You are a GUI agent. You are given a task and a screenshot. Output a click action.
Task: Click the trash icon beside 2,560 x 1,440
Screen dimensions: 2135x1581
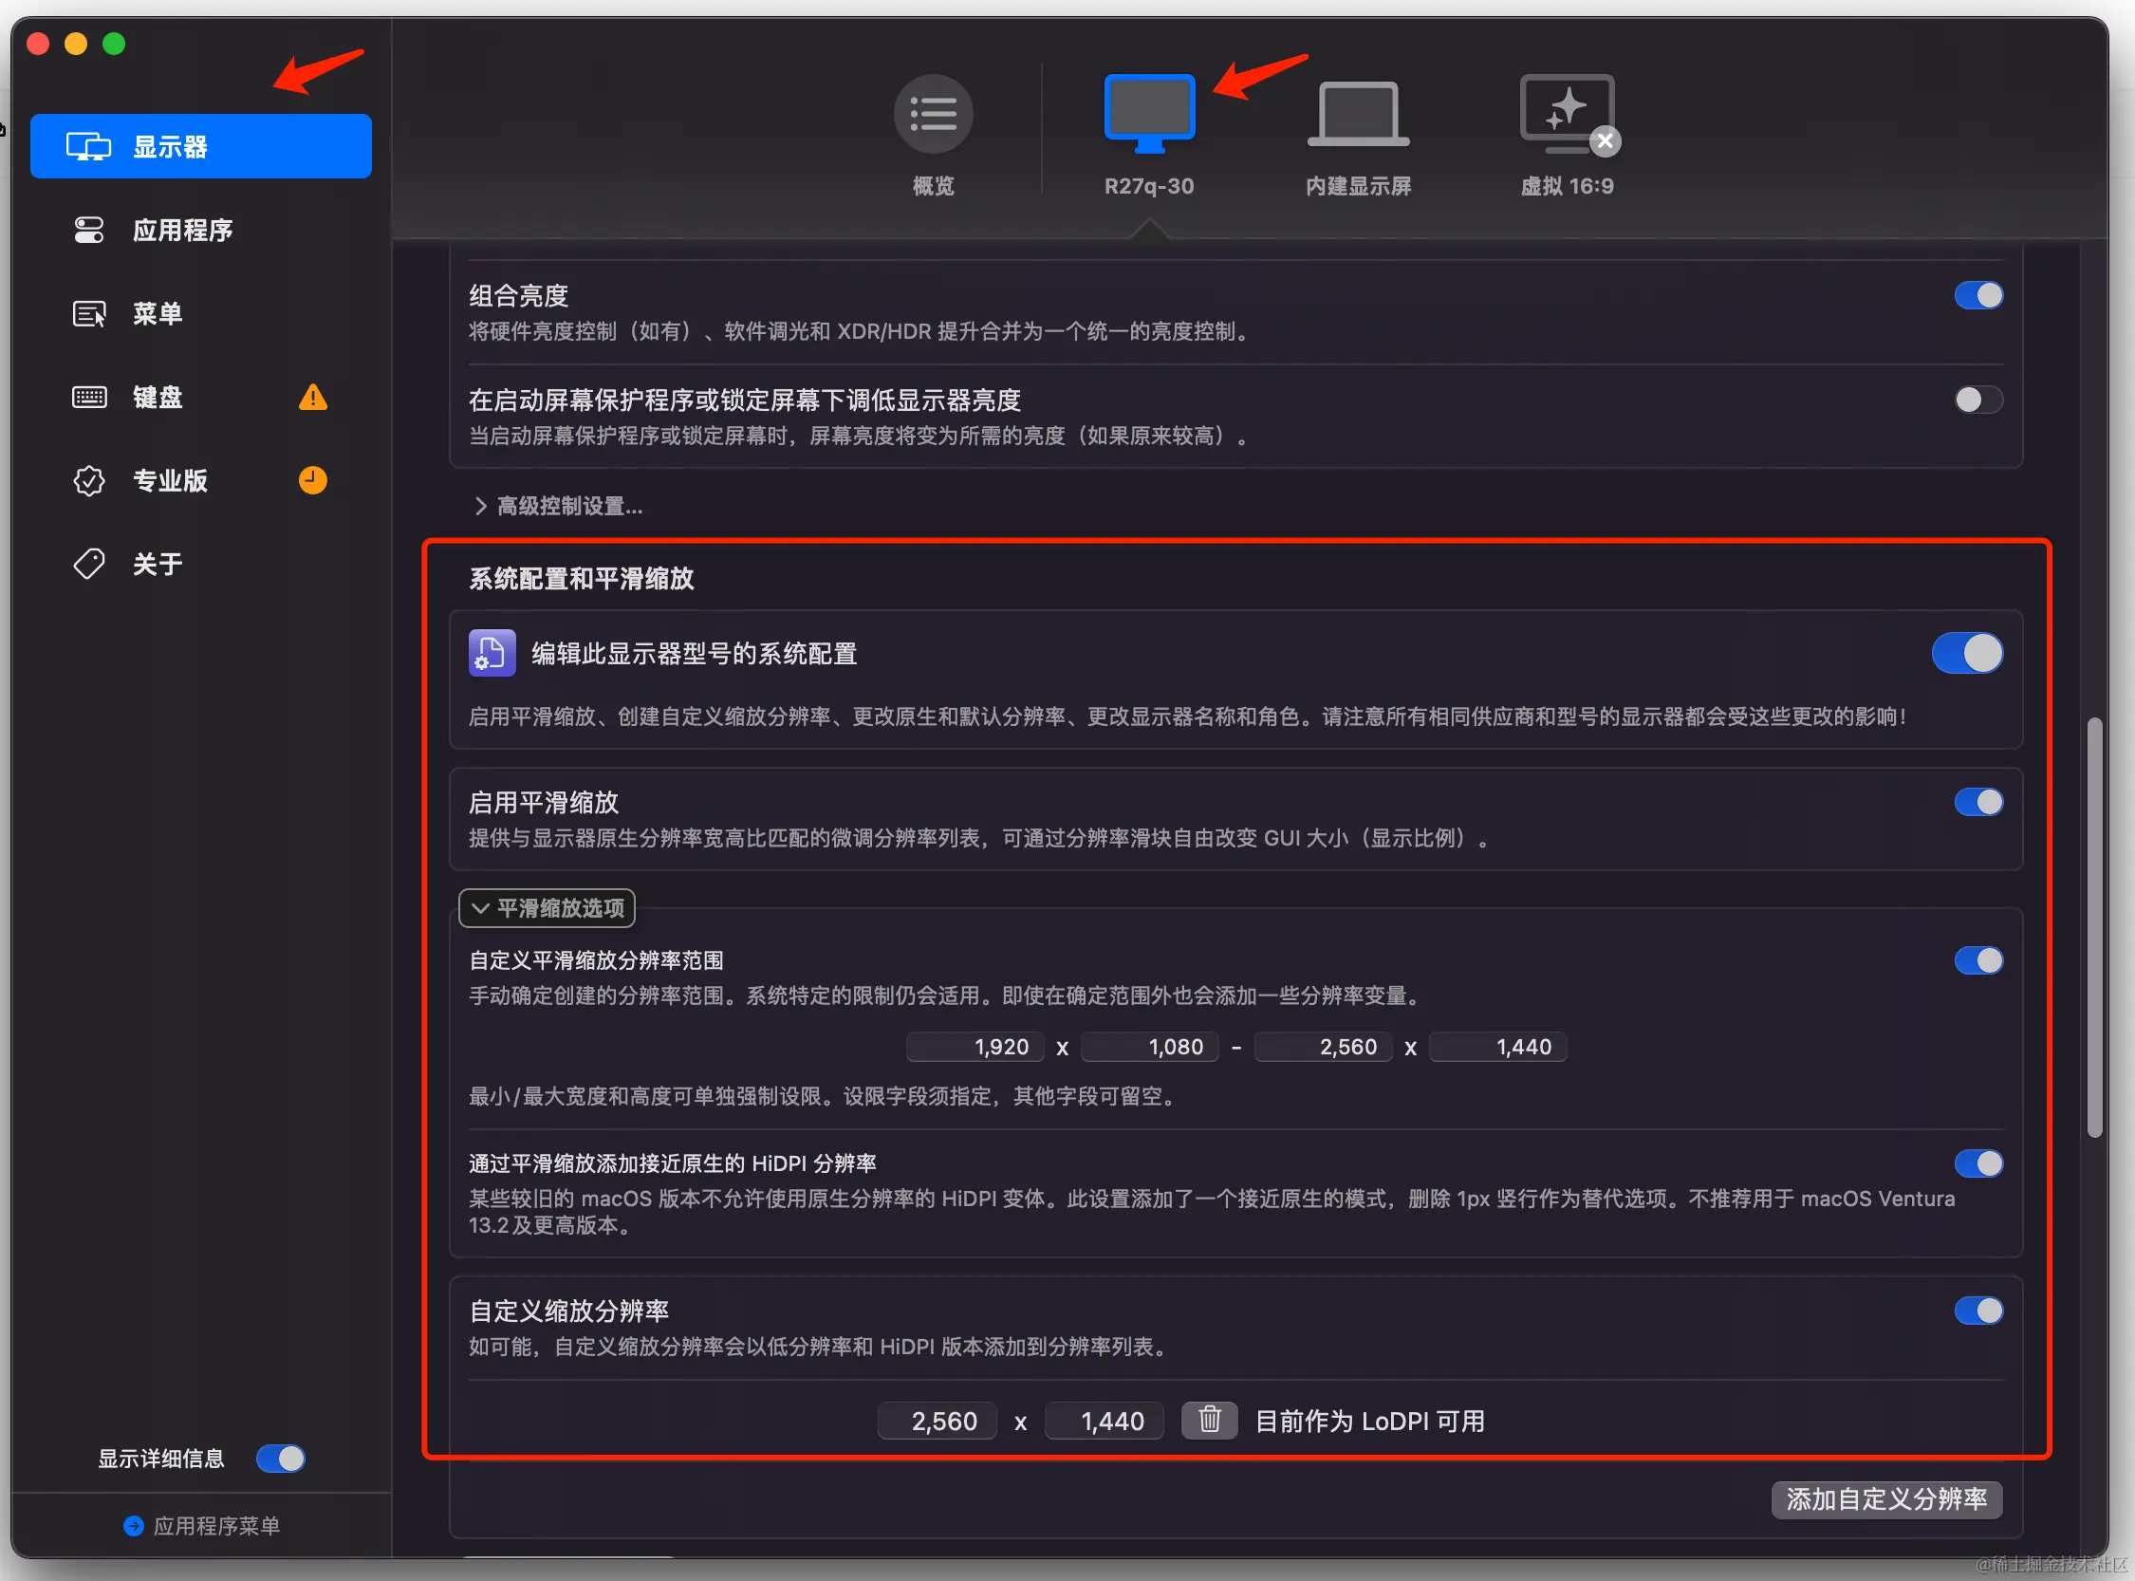point(1209,1420)
